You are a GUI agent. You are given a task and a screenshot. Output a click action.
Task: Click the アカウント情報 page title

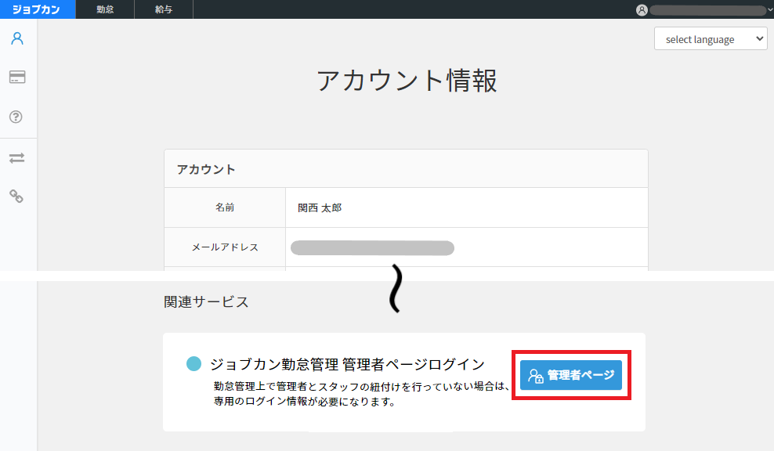[407, 81]
